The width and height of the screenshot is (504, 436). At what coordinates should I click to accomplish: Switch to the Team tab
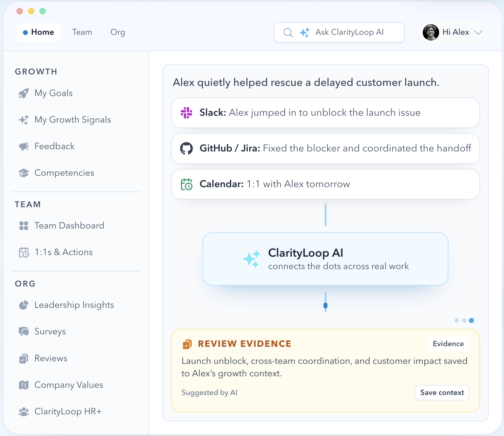[82, 32]
